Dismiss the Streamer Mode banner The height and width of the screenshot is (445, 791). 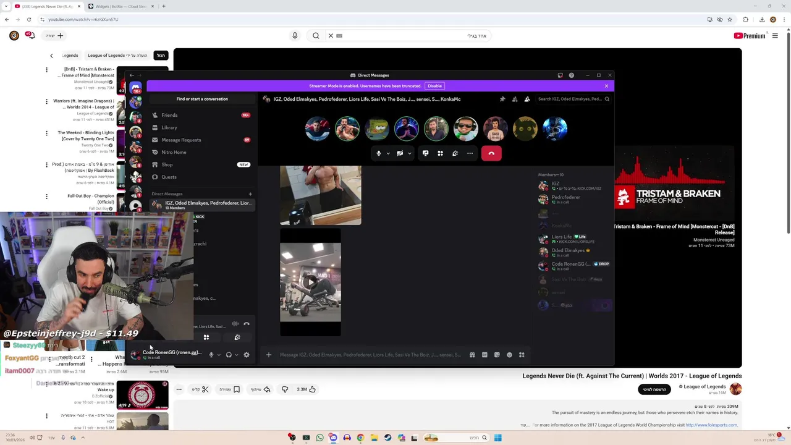[606, 86]
